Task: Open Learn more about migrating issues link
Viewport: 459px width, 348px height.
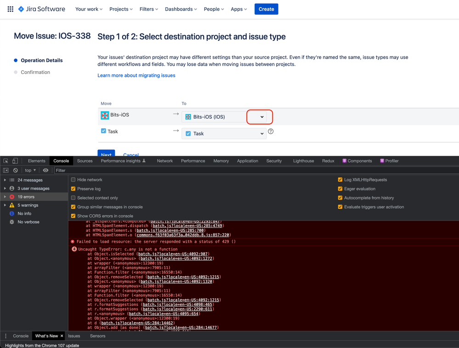Action: tap(136, 75)
